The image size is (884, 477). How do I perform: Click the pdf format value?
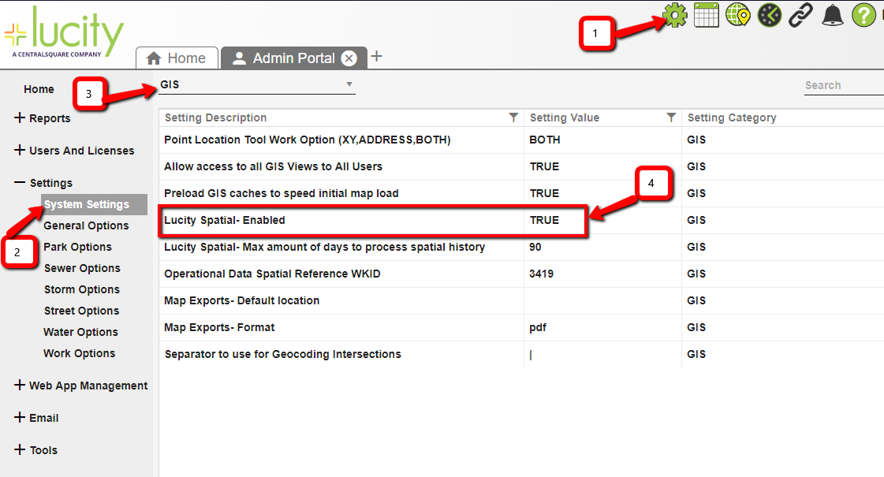[538, 327]
